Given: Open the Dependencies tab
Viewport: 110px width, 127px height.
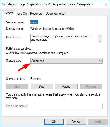Looking at the screenshot, I should coord(55,14).
